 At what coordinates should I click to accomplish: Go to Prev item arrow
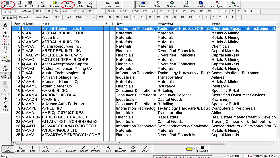(x=5, y=100)
